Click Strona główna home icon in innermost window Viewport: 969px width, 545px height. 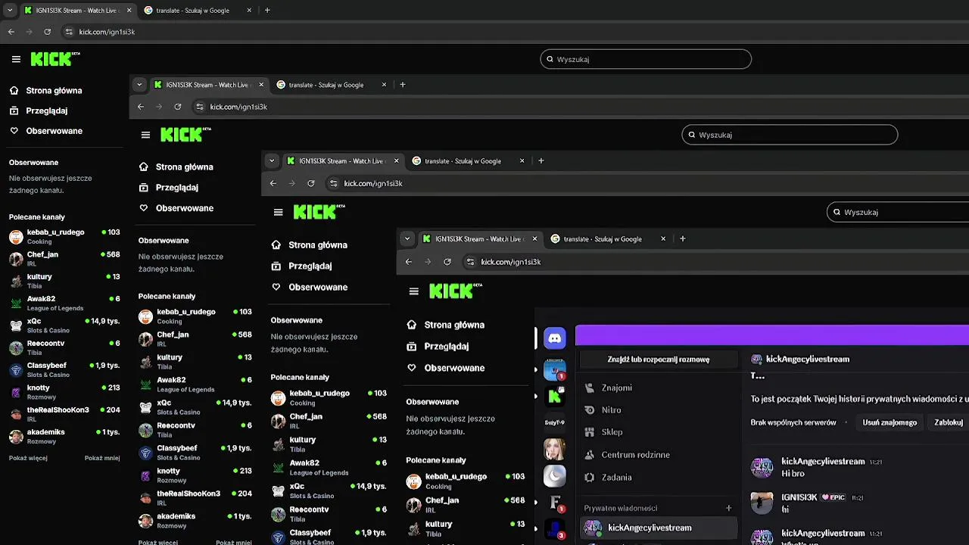412,325
